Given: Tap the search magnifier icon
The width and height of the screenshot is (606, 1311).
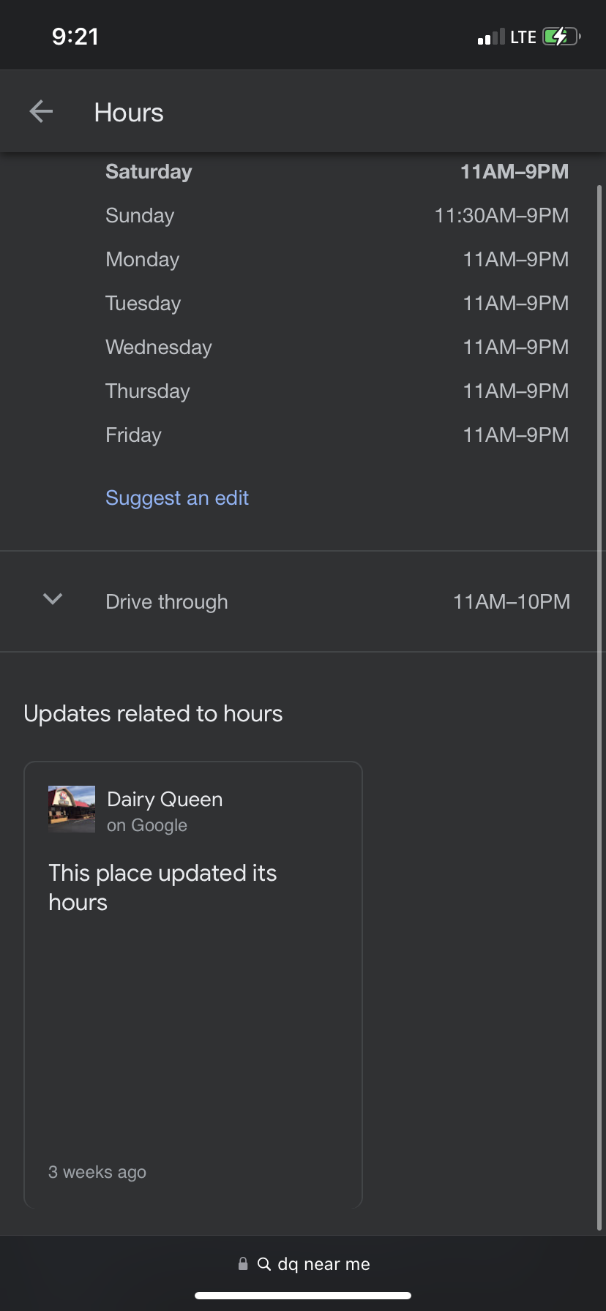Looking at the screenshot, I should click(x=264, y=1264).
